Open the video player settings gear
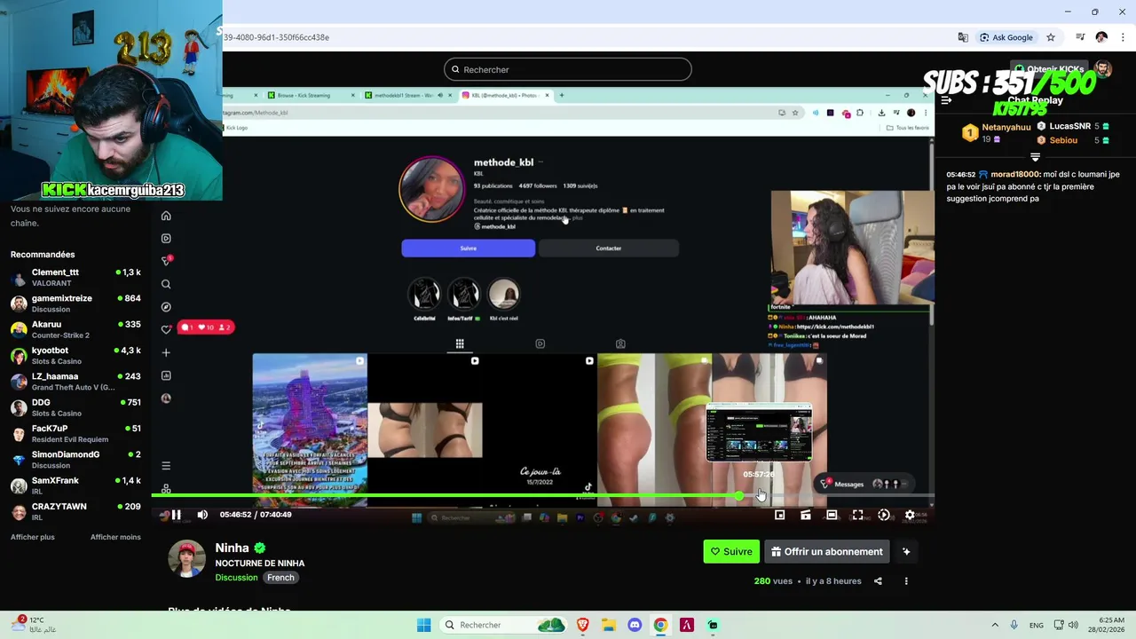The image size is (1136, 639). [910, 515]
